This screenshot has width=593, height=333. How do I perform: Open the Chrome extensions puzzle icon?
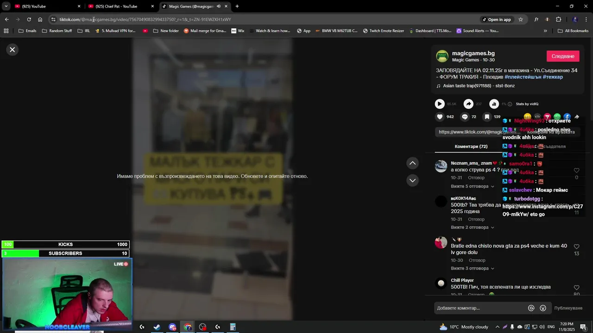(558, 19)
